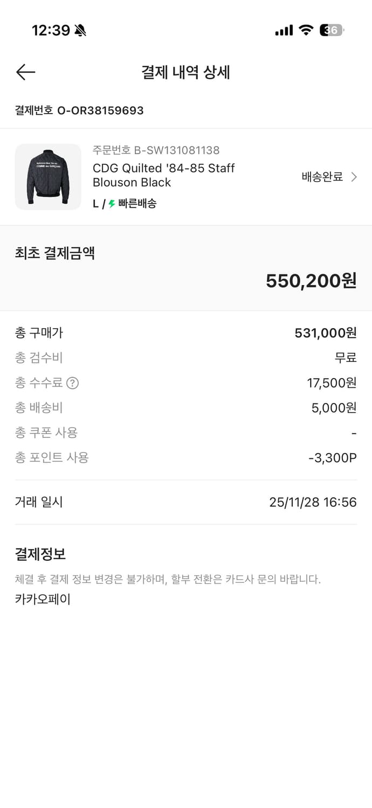Screen dimensions: 372x808
Task: Tap the 배송완료 delivery status link
Action: coord(322,177)
